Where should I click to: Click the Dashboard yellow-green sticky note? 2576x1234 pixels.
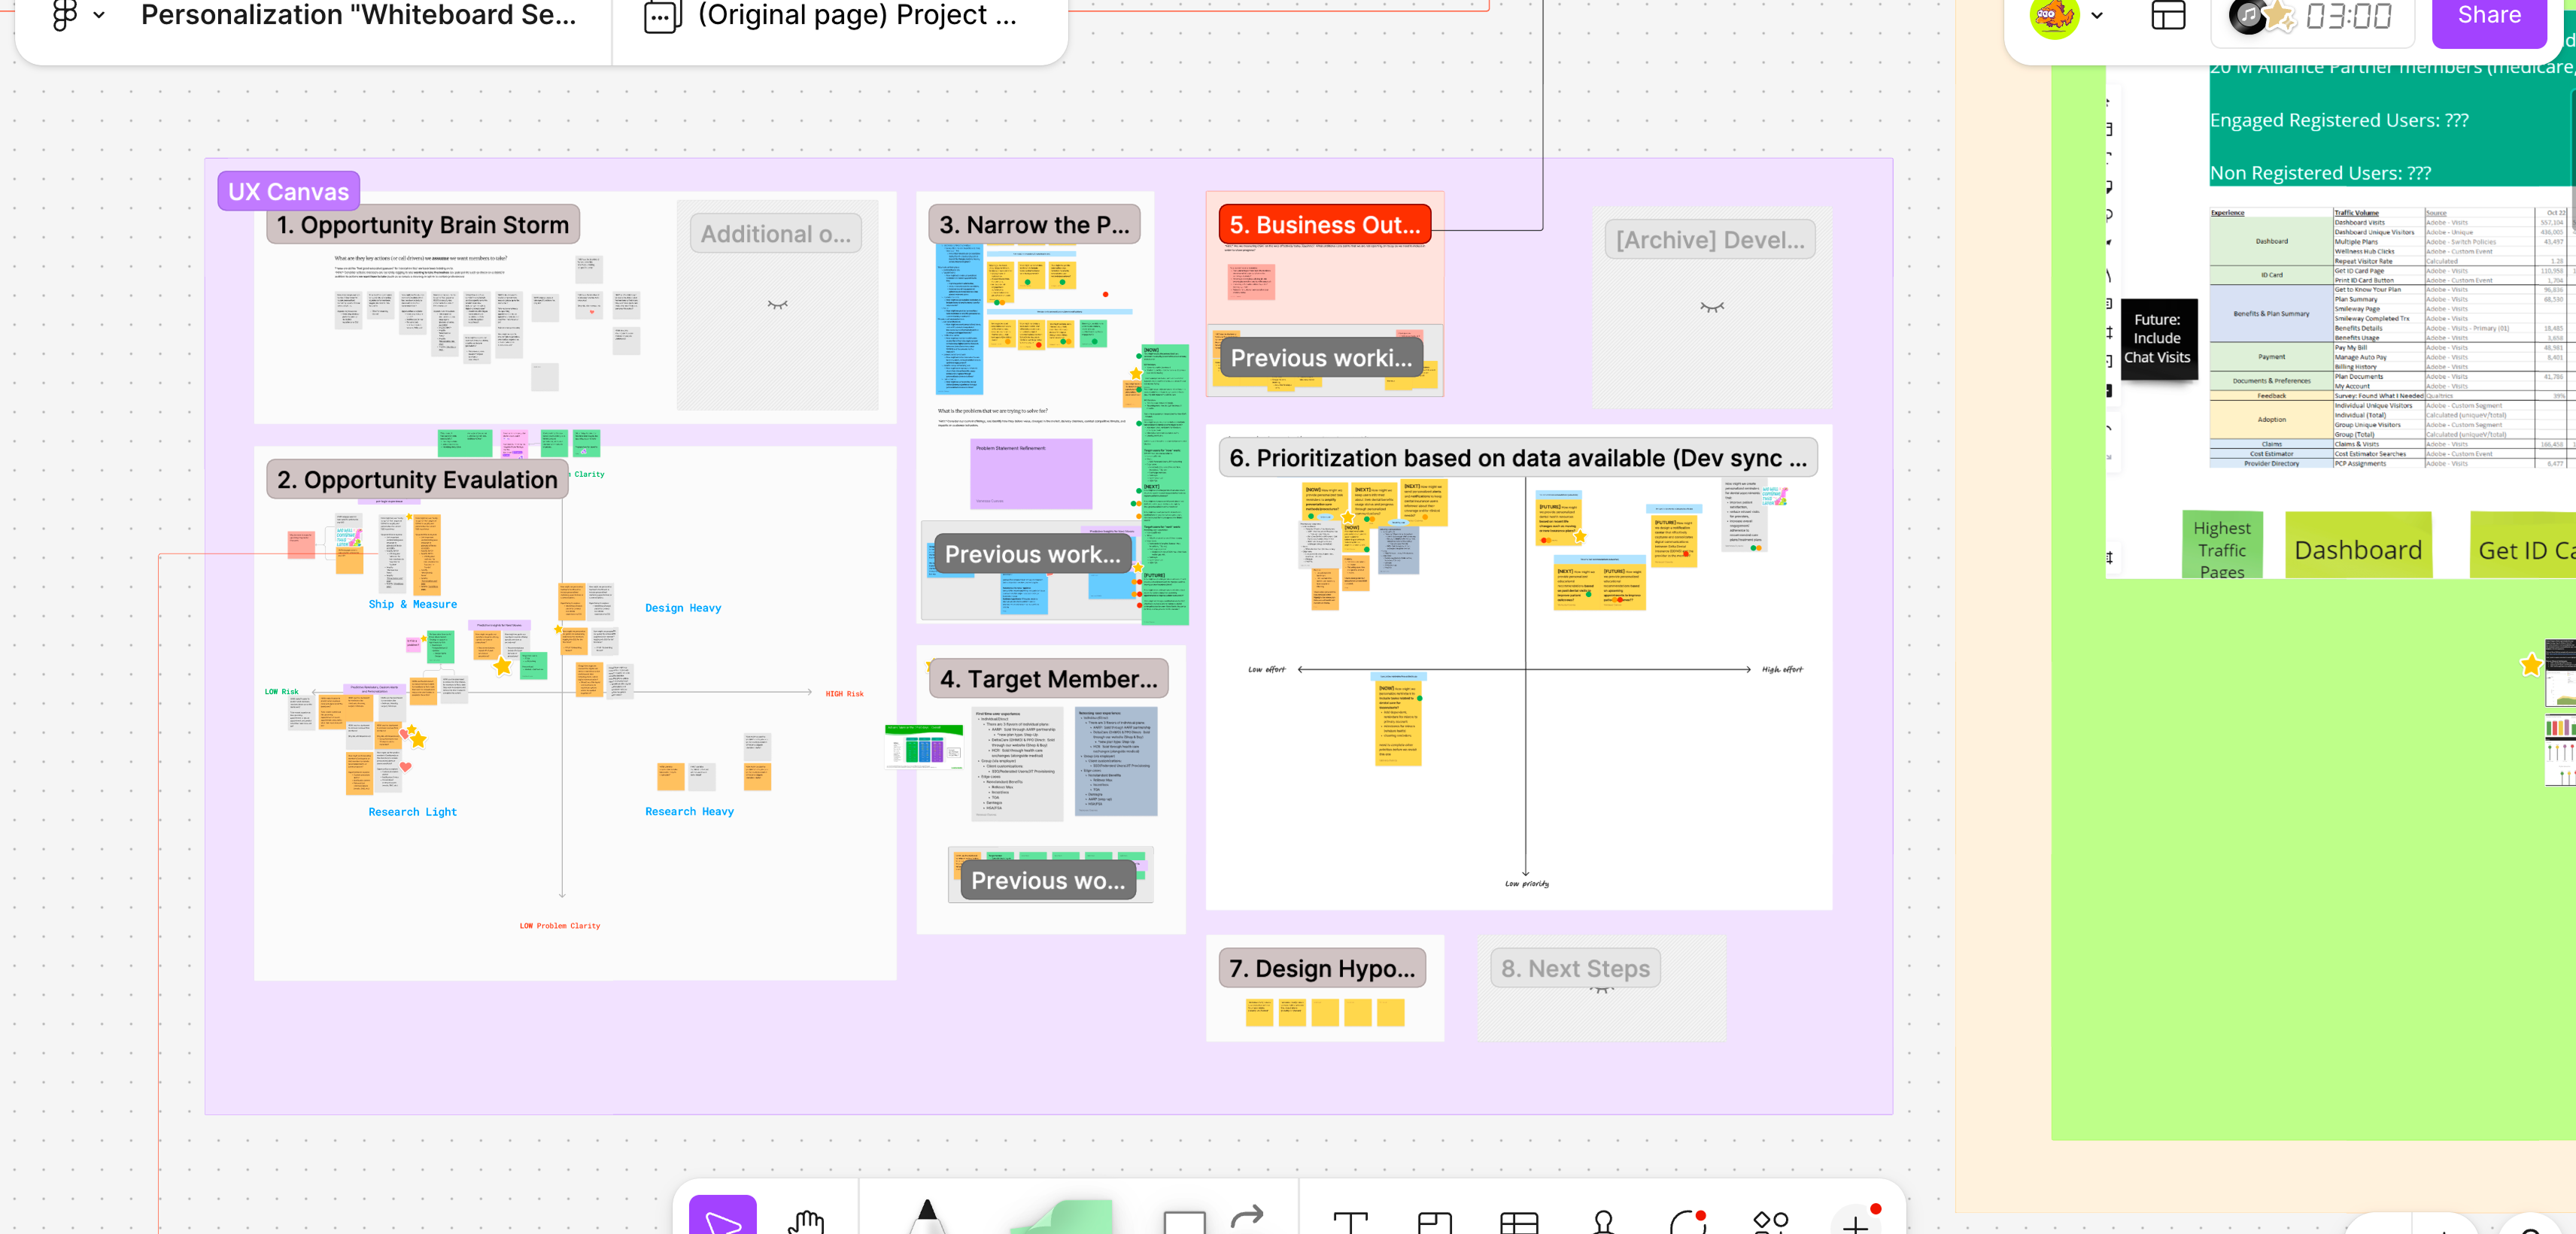click(2357, 547)
